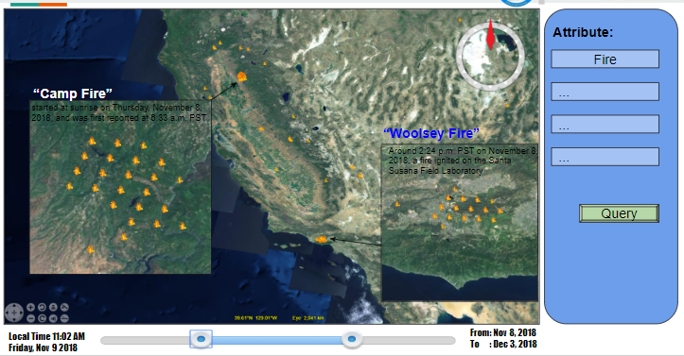Viewport: 684px width, 356px height.
Task: Click the 'From: Nov 8, 2018' label
Action: (x=503, y=333)
